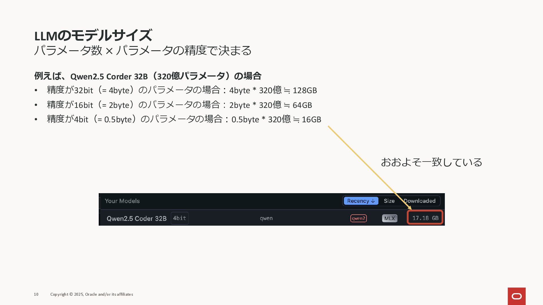Viewport: 543px width, 305px height.
Task: Click the Your Models heading
Action: click(x=122, y=201)
